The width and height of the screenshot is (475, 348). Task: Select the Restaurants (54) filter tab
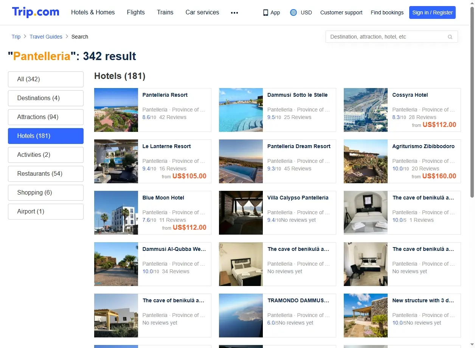46,174
